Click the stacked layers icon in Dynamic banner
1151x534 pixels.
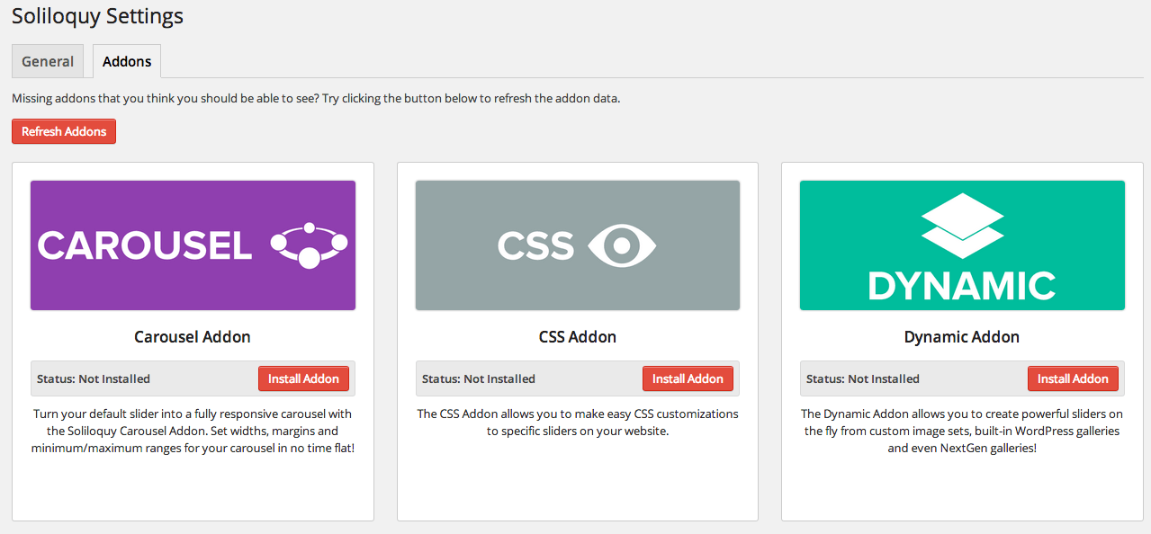click(962, 227)
